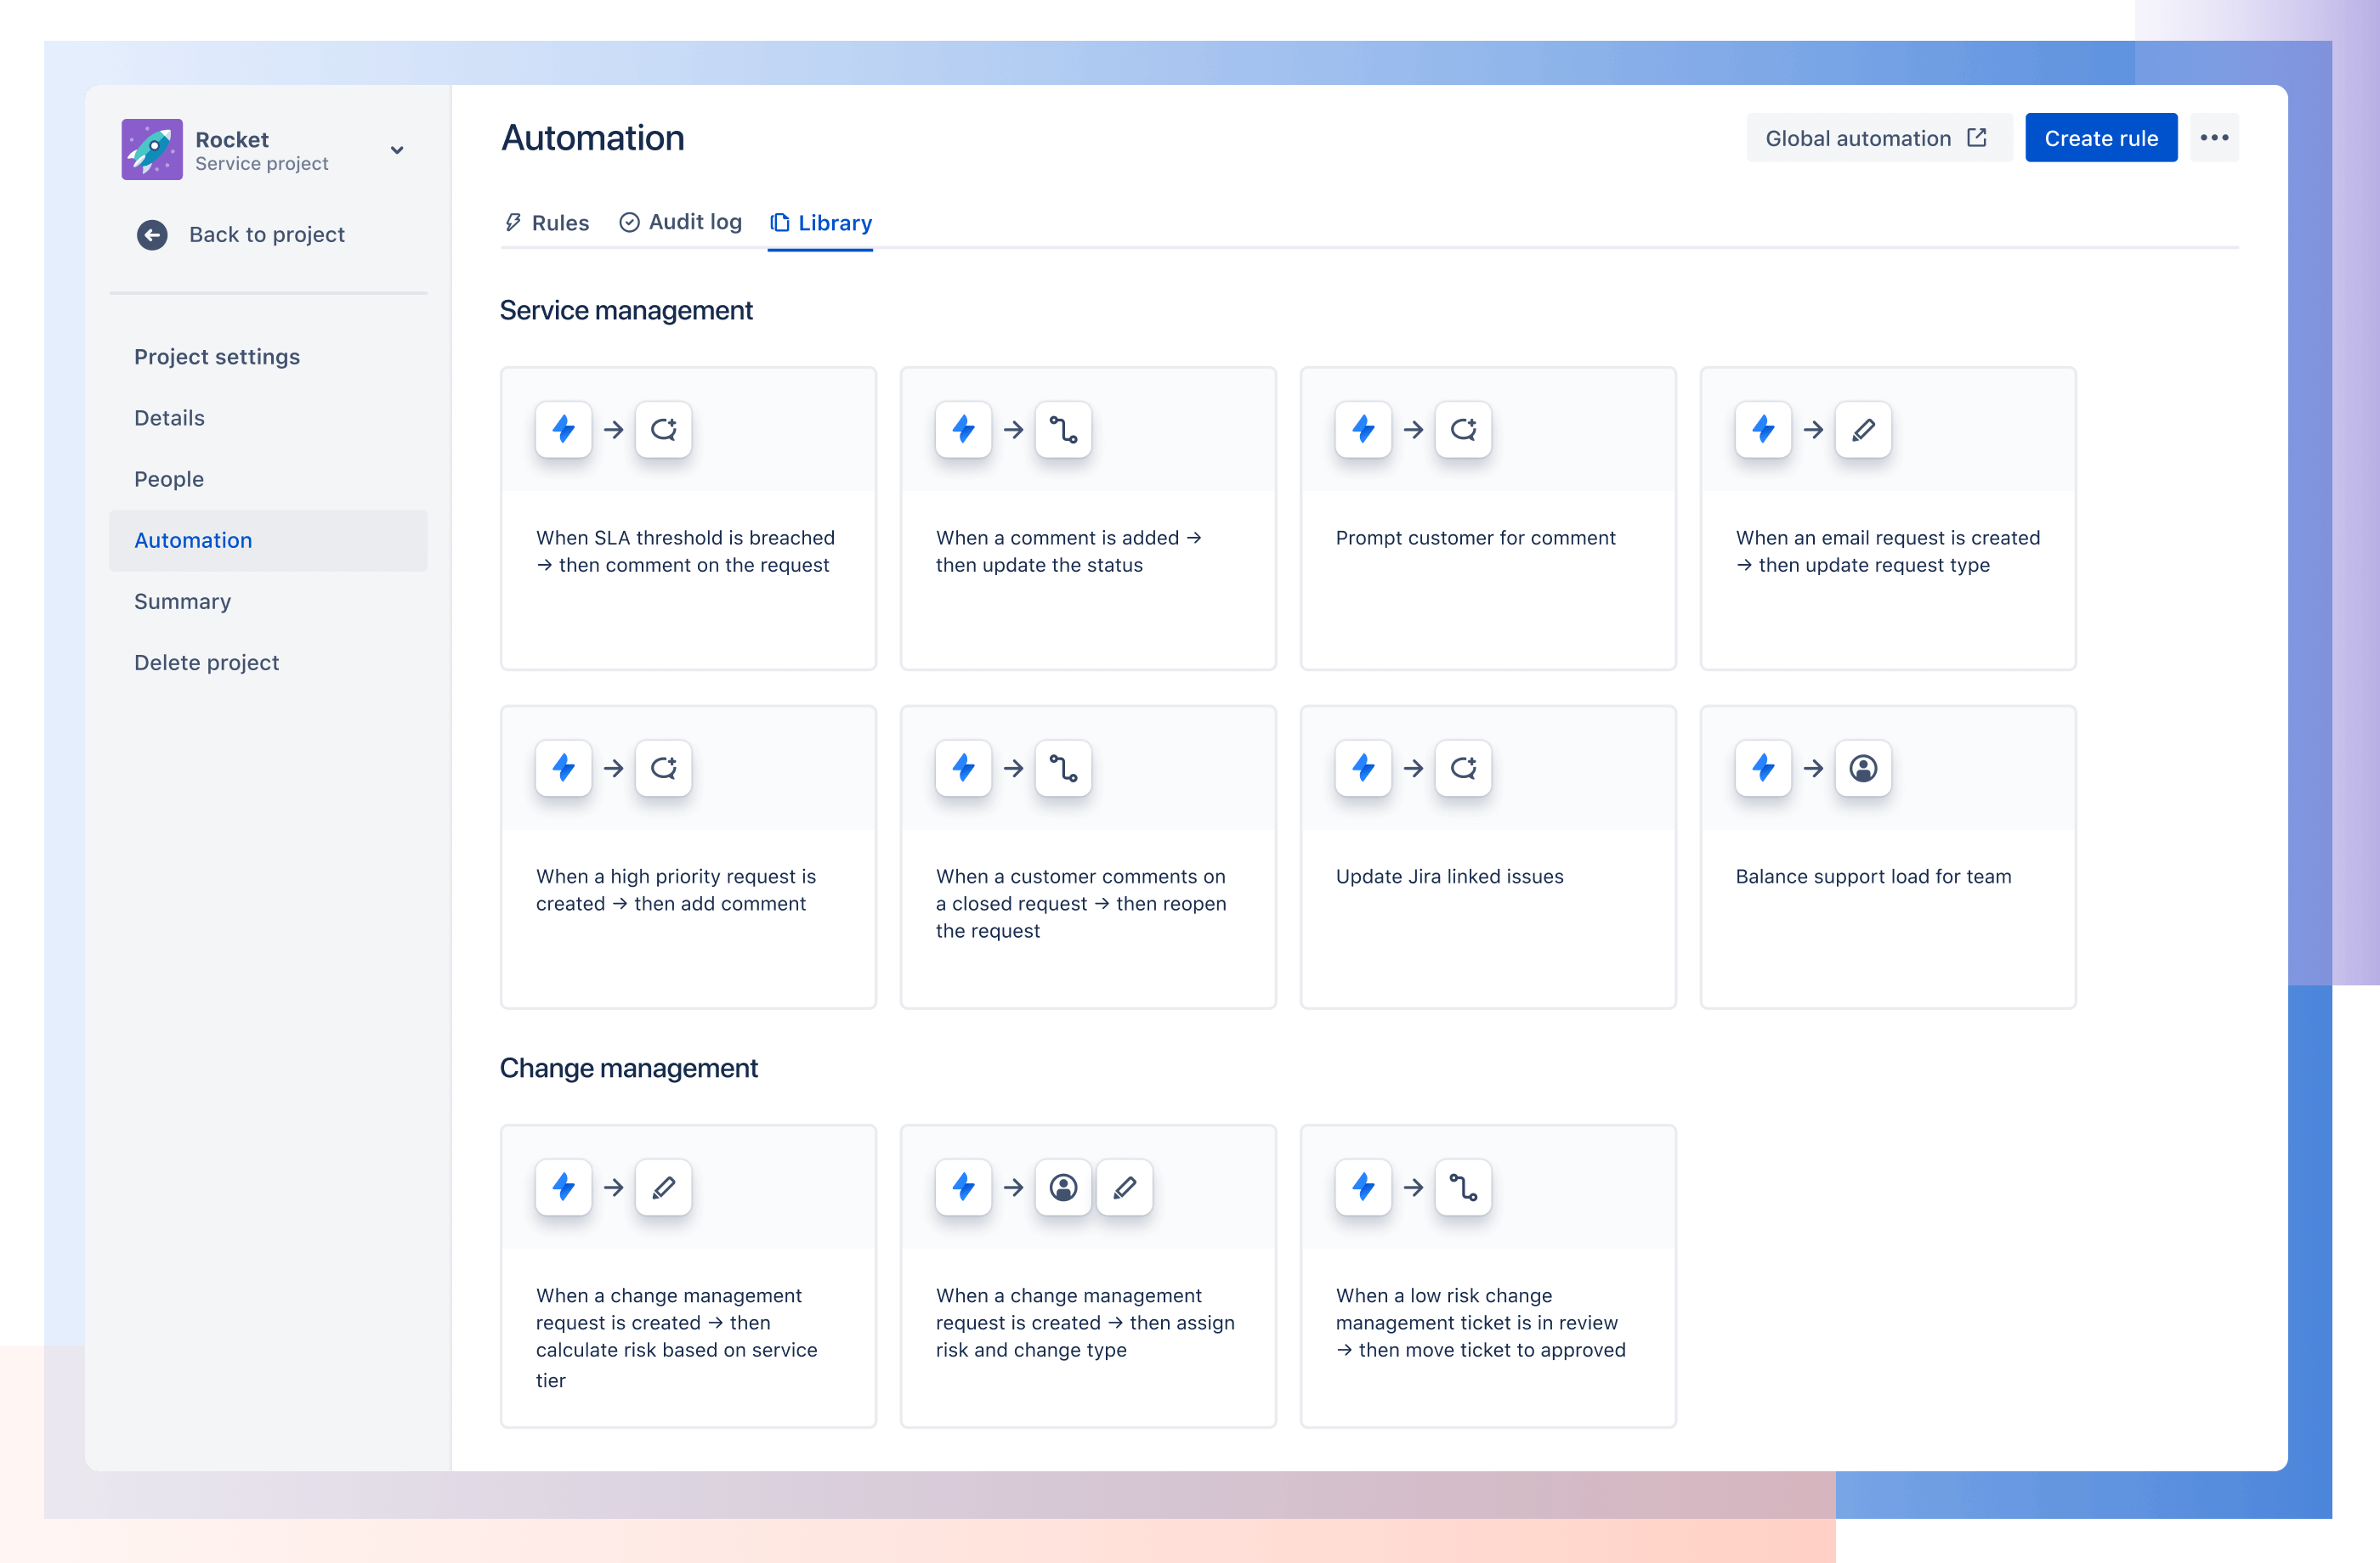Click Create rule button

[x=2099, y=138]
